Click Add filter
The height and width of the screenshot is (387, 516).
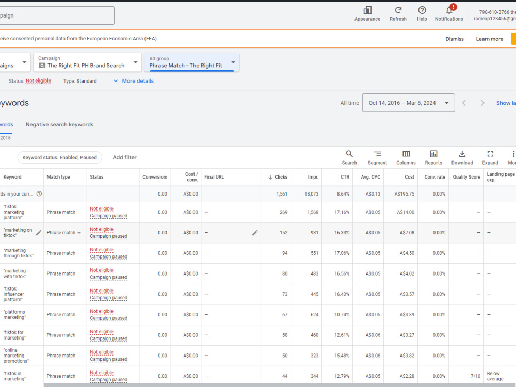[124, 157]
